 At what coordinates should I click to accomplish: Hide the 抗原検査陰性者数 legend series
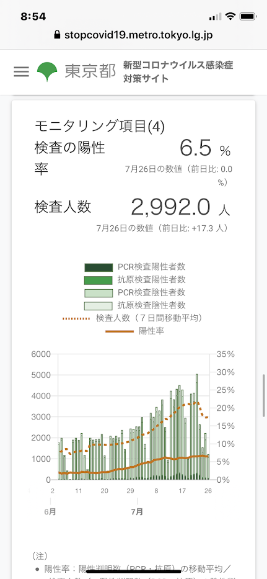[x=98, y=306]
